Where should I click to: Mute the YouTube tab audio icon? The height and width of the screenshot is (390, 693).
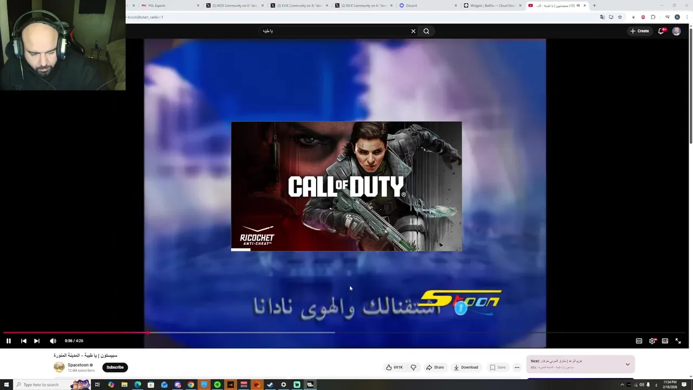click(x=578, y=5)
